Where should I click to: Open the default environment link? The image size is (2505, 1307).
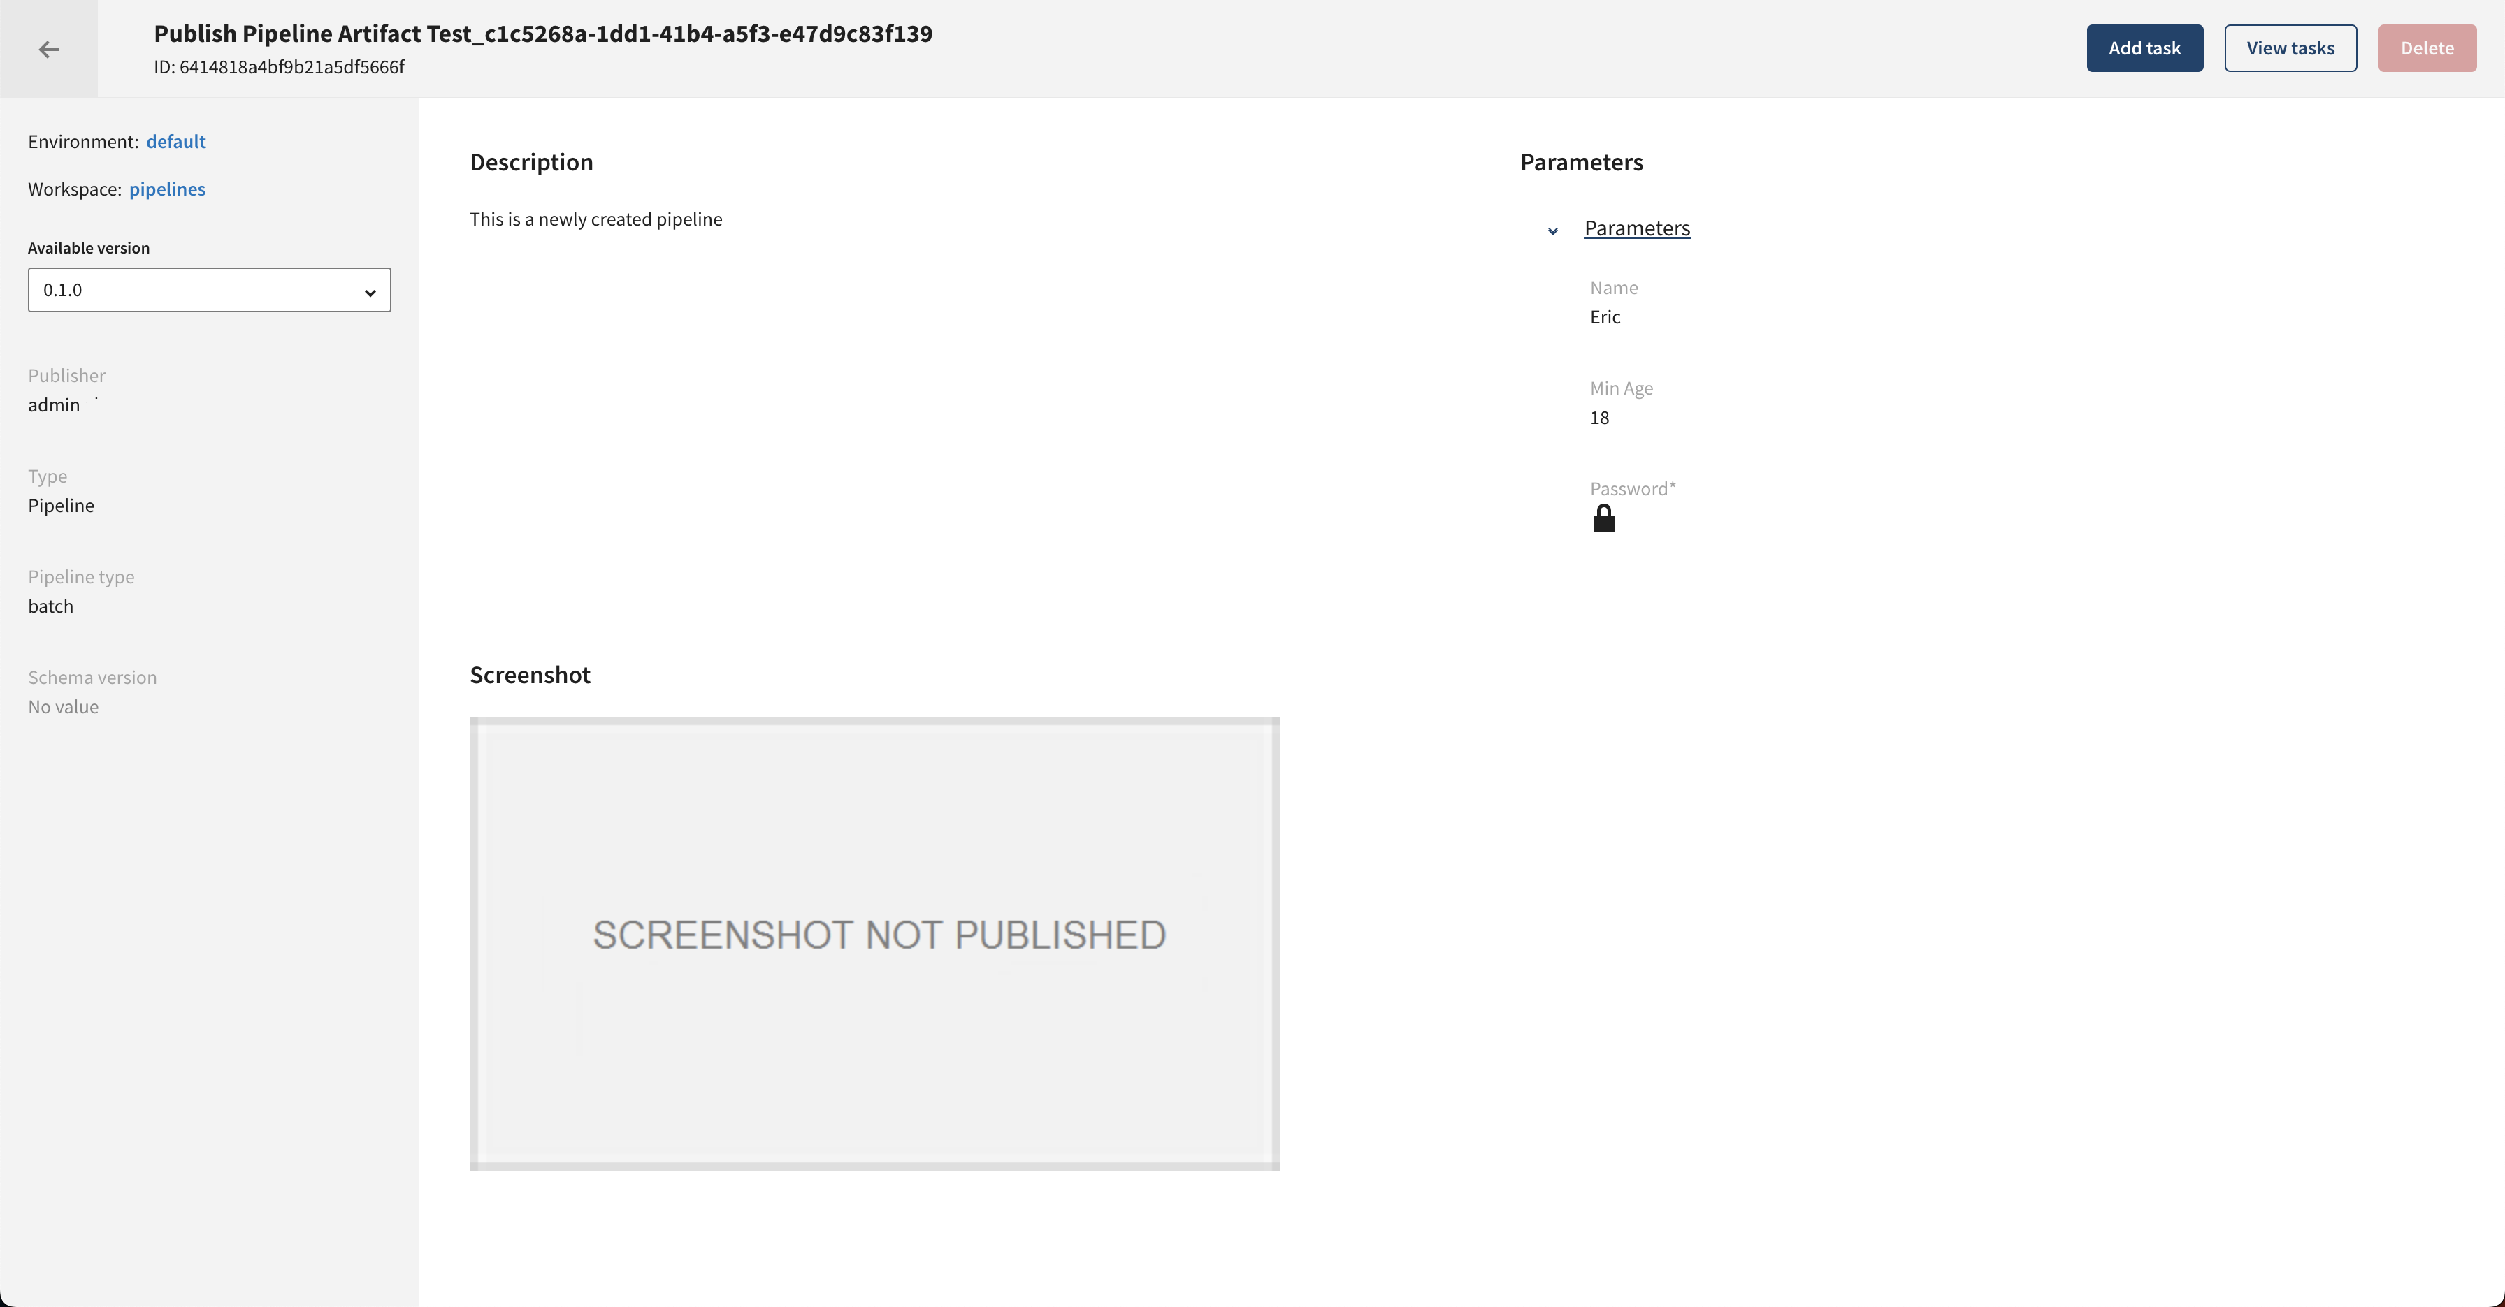pos(176,142)
